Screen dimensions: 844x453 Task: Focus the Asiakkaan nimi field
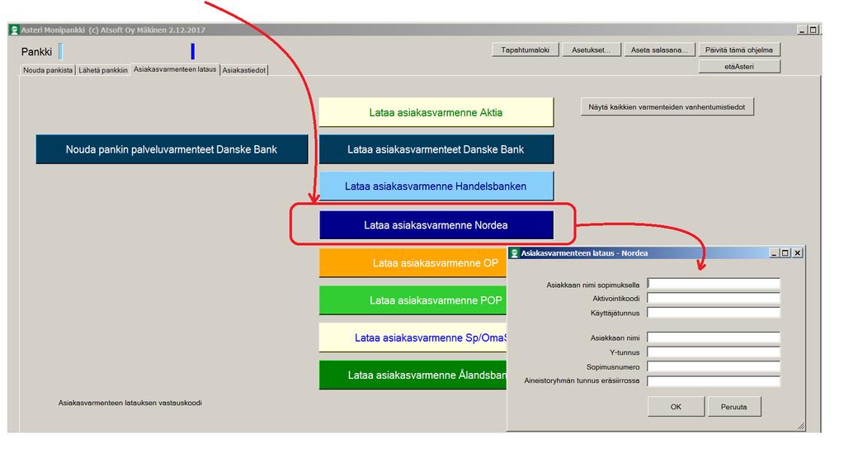point(713,337)
